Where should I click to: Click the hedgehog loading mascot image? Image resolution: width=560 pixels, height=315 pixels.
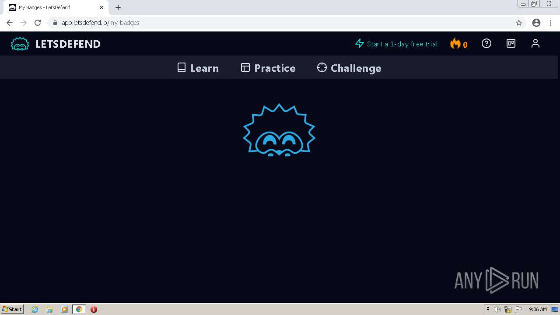click(279, 130)
